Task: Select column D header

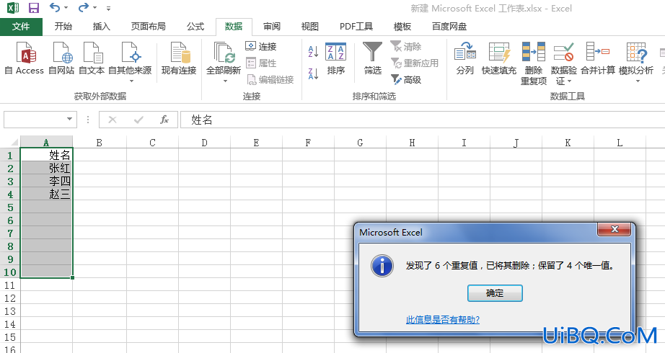Action: point(204,143)
